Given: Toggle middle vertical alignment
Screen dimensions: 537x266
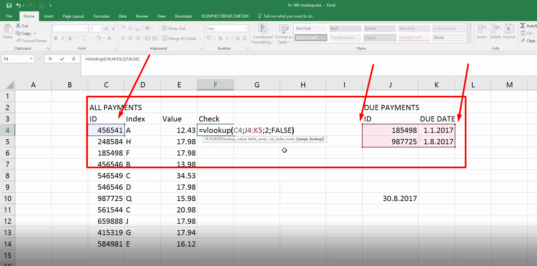Looking at the screenshot, I should click(130, 28).
